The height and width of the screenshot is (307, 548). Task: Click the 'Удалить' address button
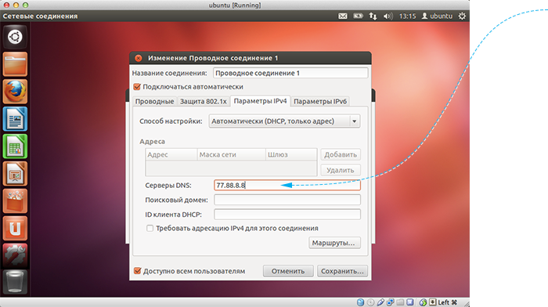pyautogui.click(x=341, y=170)
